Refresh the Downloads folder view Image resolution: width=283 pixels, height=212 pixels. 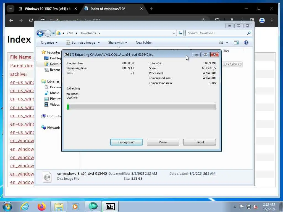180,33
